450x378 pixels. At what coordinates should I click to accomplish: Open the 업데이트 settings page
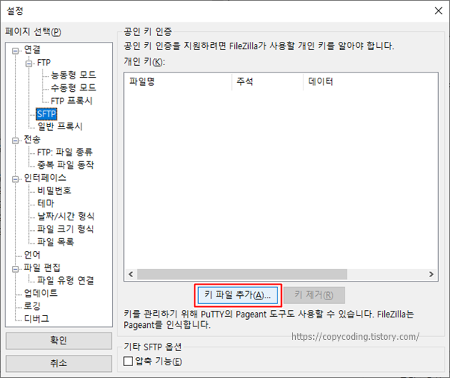click(41, 293)
